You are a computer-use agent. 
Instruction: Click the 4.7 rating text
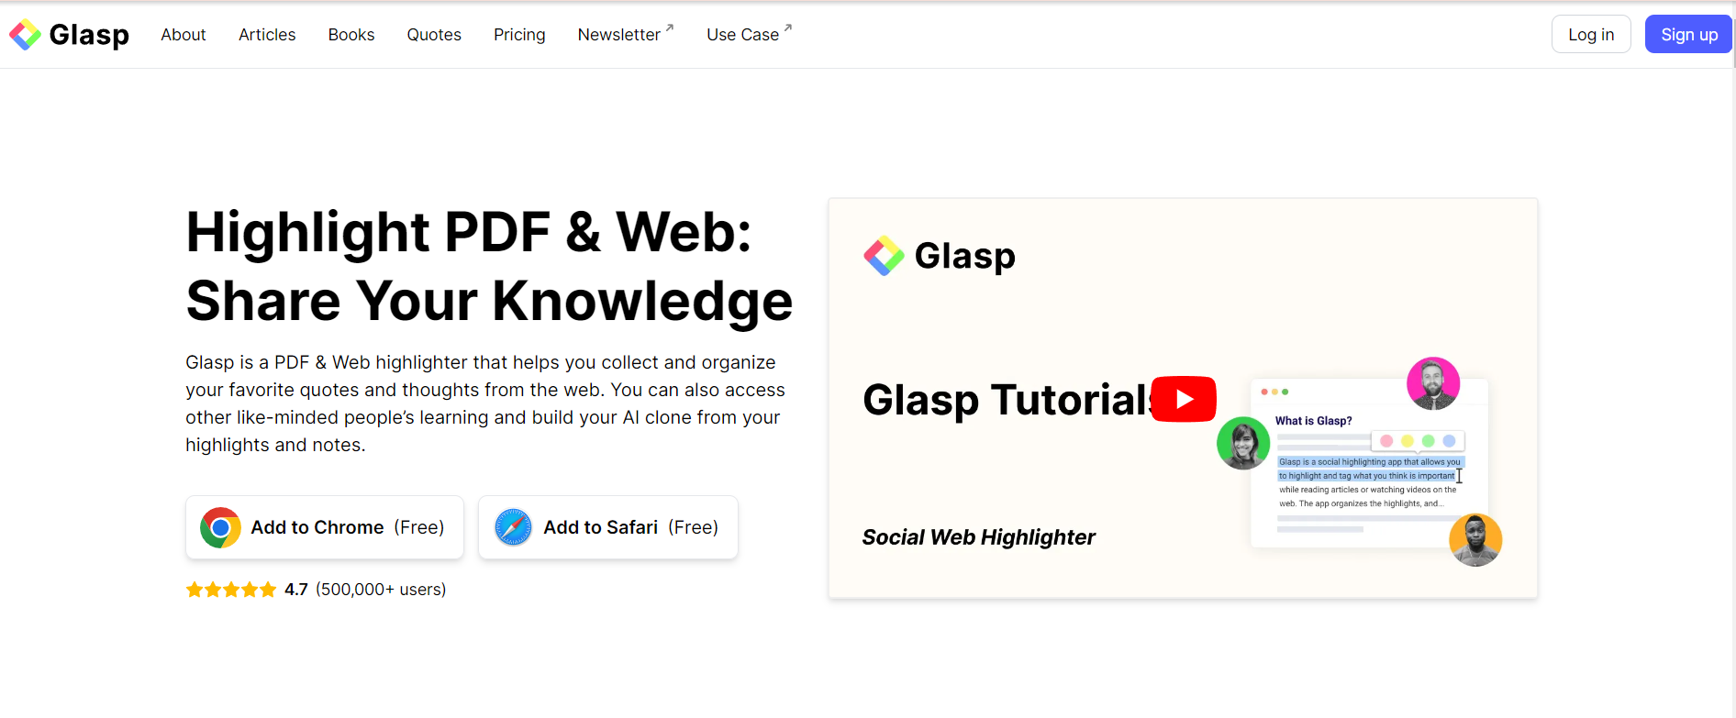295,590
